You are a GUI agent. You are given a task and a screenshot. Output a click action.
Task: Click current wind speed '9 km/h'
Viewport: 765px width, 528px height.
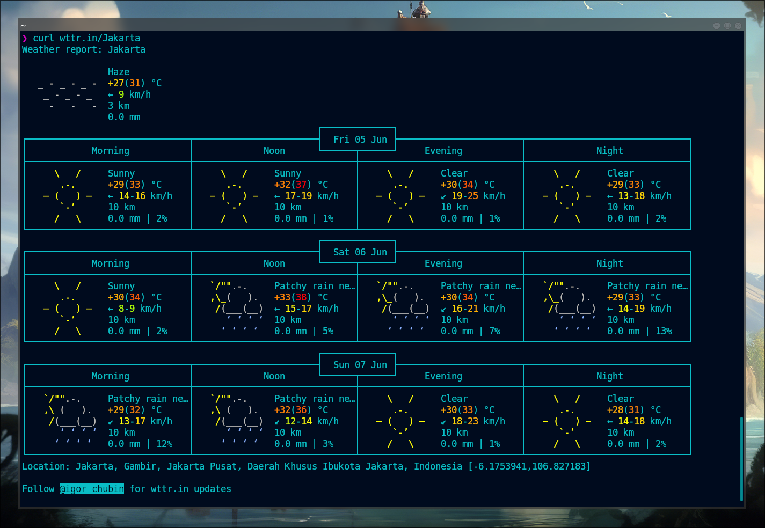tap(135, 94)
